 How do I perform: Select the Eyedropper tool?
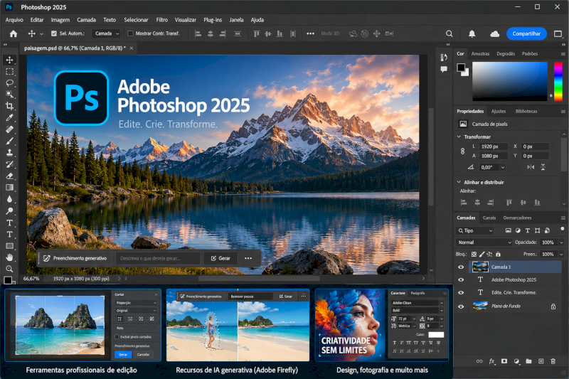(x=10, y=117)
